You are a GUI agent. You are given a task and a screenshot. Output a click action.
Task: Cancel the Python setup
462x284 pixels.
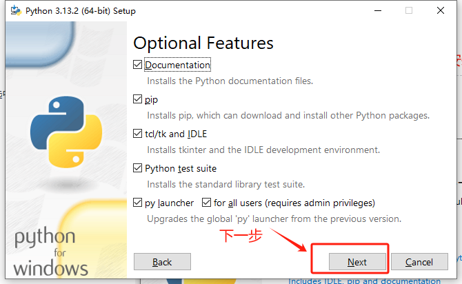pyautogui.click(x=419, y=262)
